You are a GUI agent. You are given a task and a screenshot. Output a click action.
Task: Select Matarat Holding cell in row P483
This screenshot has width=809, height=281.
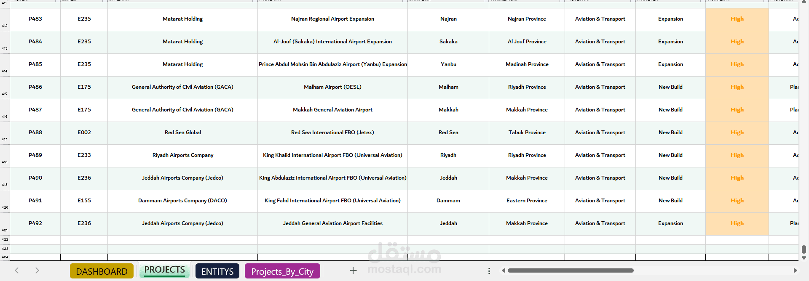coord(182,19)
